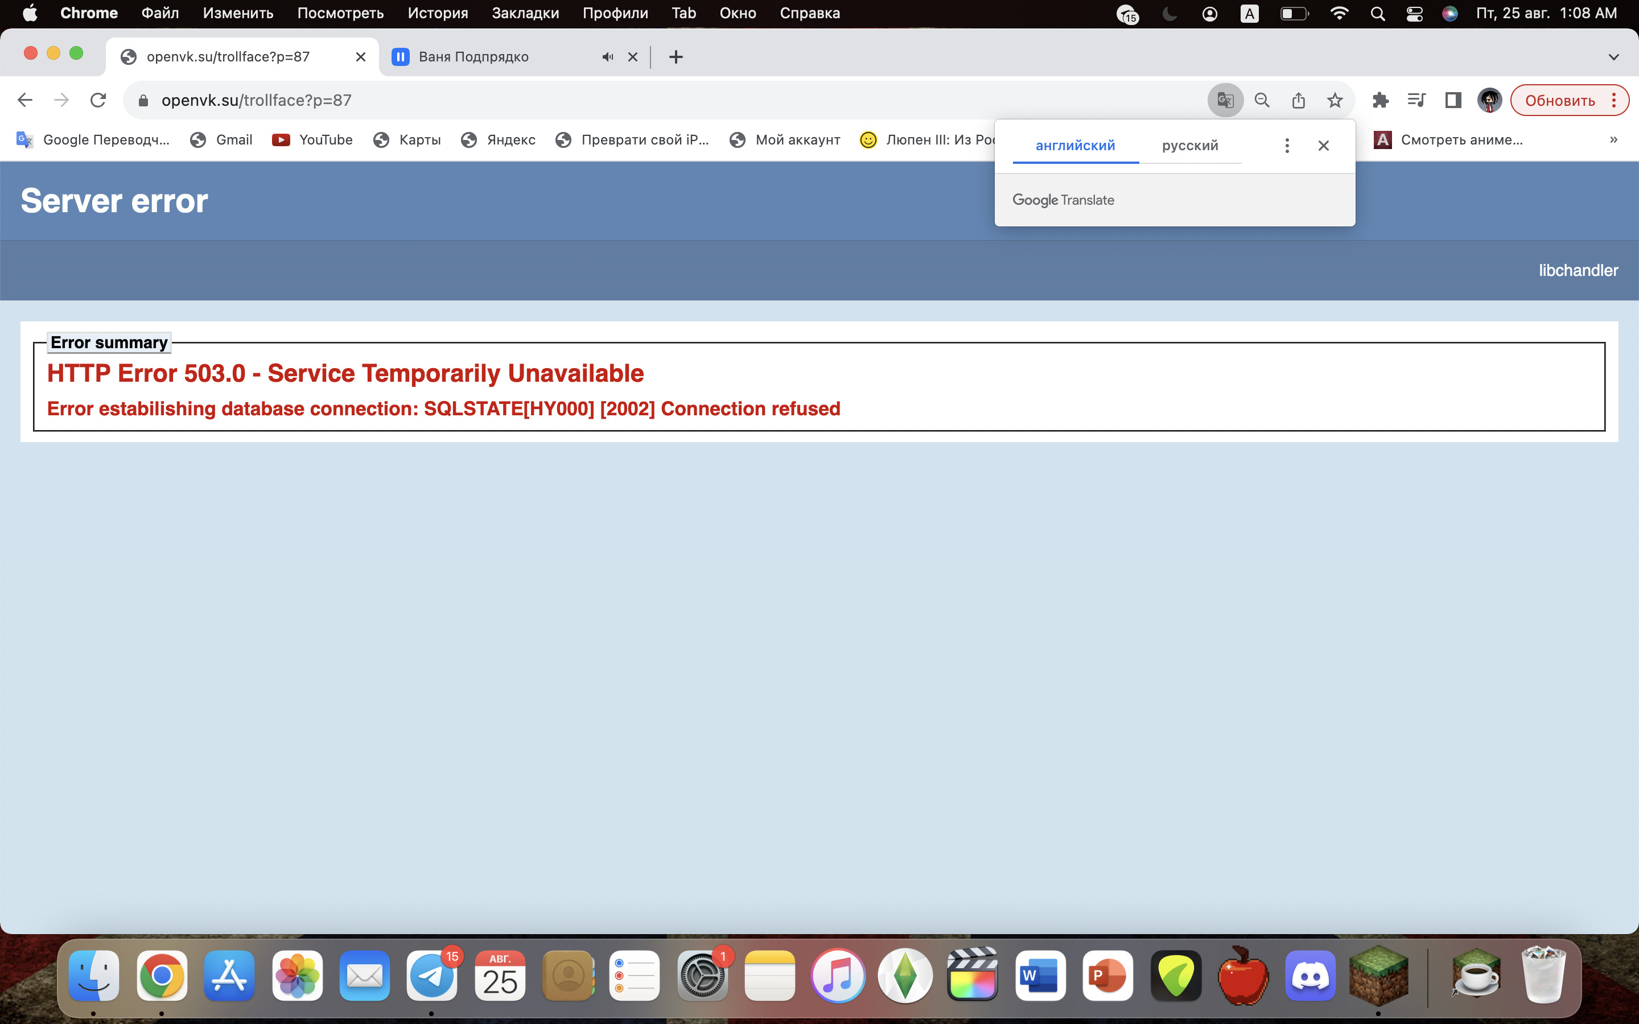1639x1024 pixels.
Task: Switch to the русский translation tab
Action: (1190, 146)
